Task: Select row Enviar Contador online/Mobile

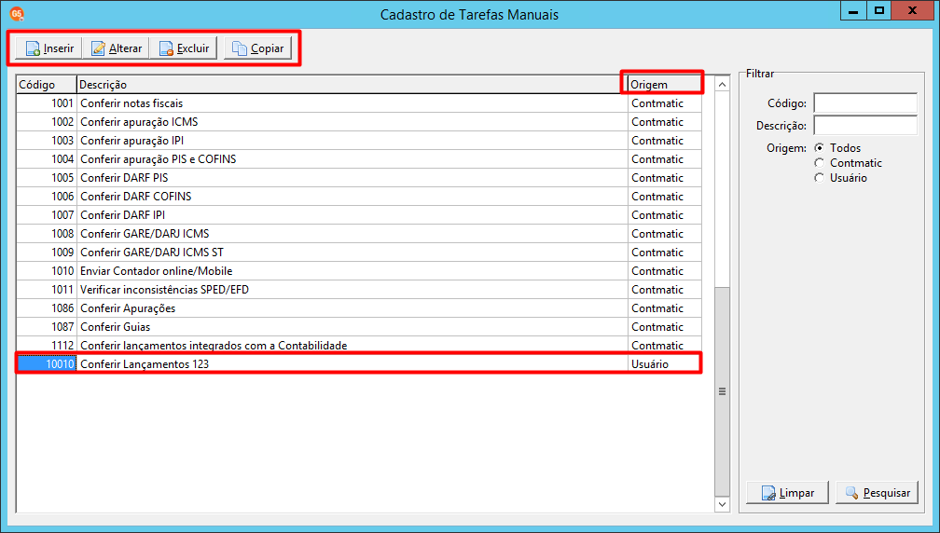Action: [359, 270]
